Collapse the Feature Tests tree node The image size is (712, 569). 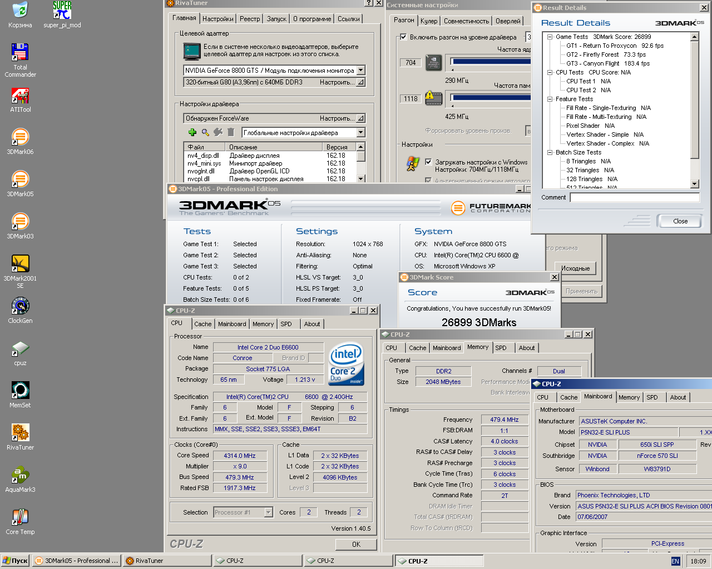pos(550,99)
